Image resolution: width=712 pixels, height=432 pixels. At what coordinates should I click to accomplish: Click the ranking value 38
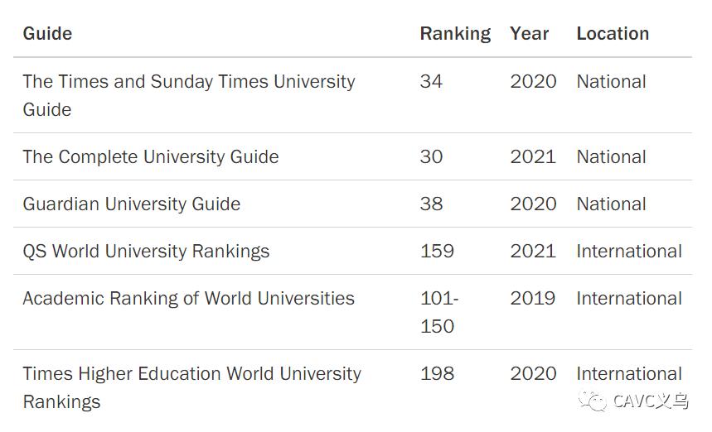point(431,204)
